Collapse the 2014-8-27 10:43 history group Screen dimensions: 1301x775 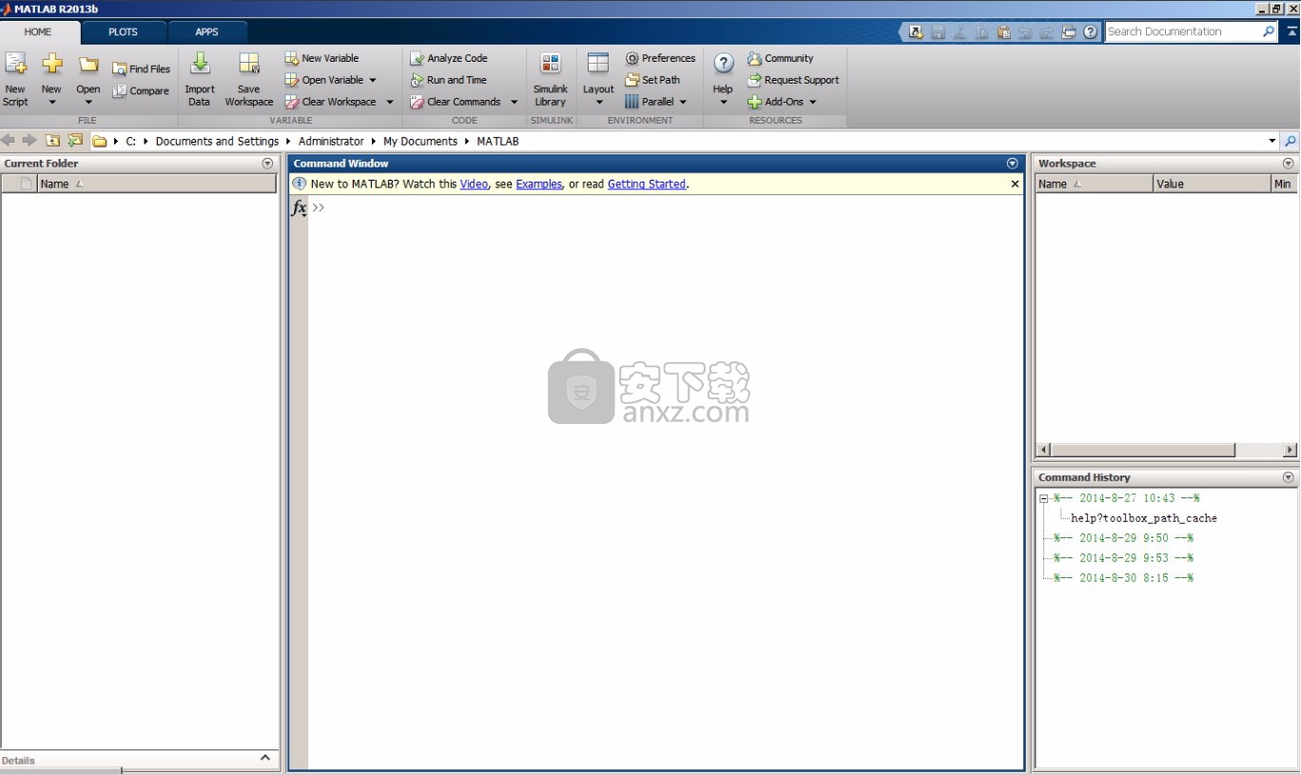[x=1043, y=498]
